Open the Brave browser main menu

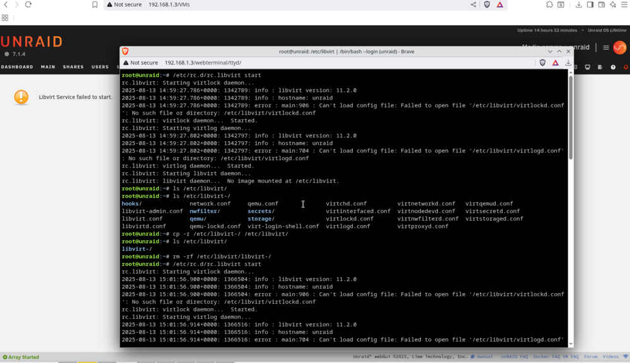pyautogui.click(x=624, y=4)
